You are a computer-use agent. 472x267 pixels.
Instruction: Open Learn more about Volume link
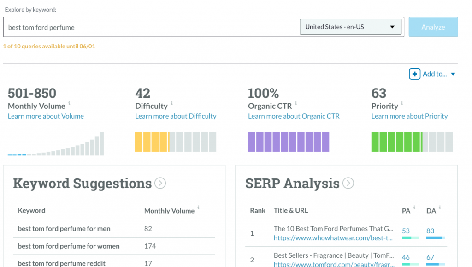click(x=46, y=116)
